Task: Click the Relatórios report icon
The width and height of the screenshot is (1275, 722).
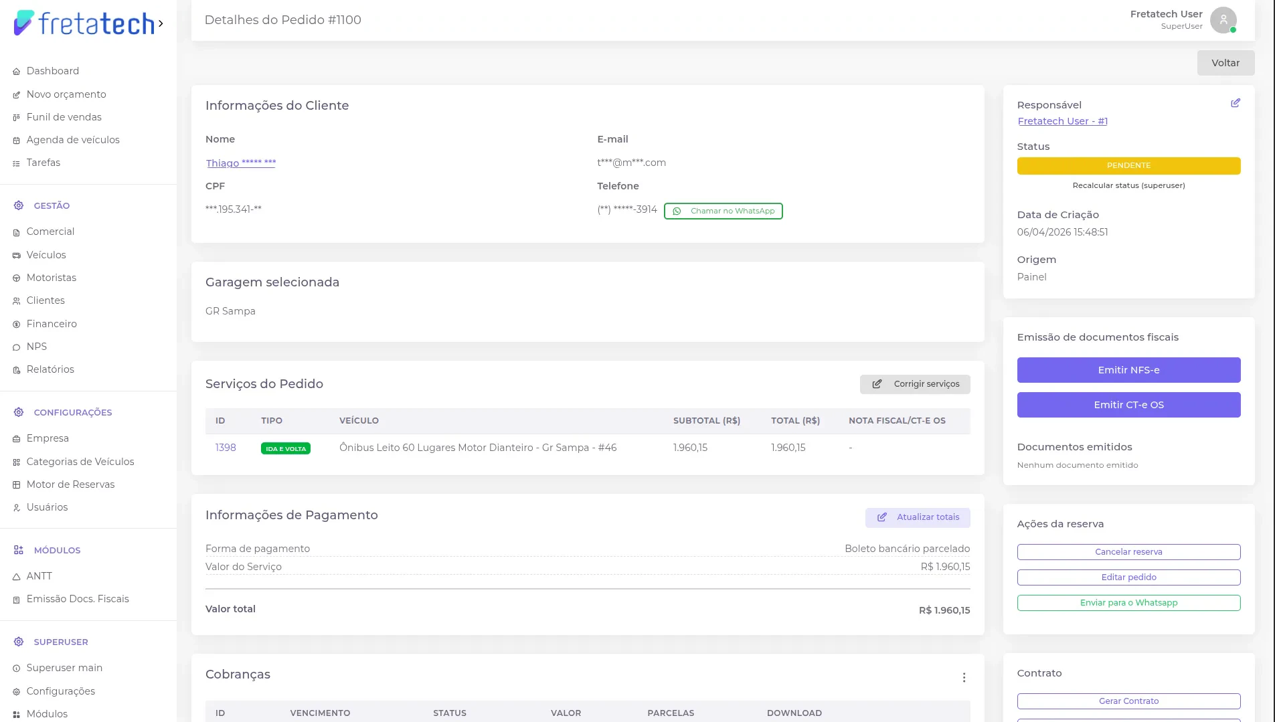Action: pos(17,370)
